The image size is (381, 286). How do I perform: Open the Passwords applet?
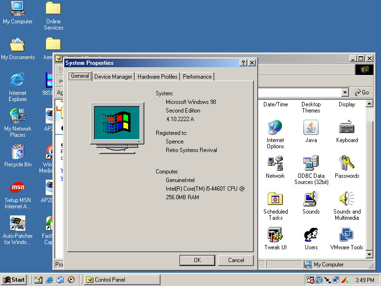click(x=347, y=163)
